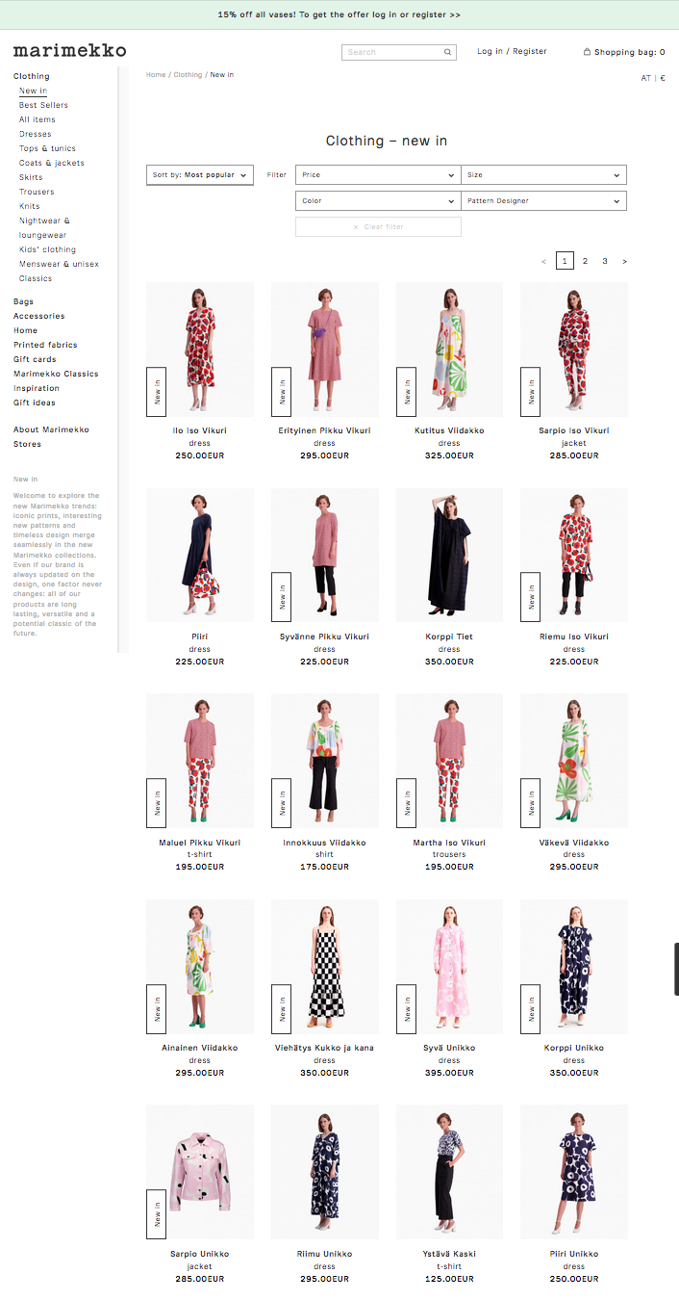
Task: Click Martha Iso Vikuri trousers title
Action: point(449,843)
